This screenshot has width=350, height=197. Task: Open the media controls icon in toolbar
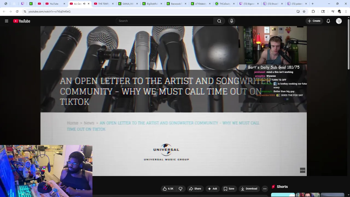tap(333, 11)
